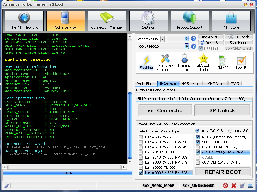
Task: Open Connection Manager
Action: (x=107, y=21)
